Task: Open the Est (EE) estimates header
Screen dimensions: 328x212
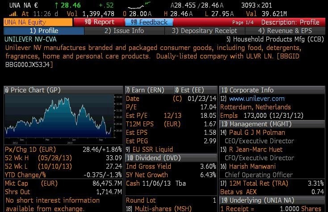Action: [x=189, y=90]
